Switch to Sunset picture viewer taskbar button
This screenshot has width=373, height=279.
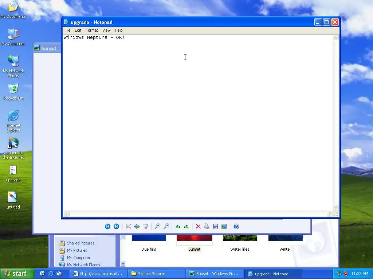click(x=215, y=274)
